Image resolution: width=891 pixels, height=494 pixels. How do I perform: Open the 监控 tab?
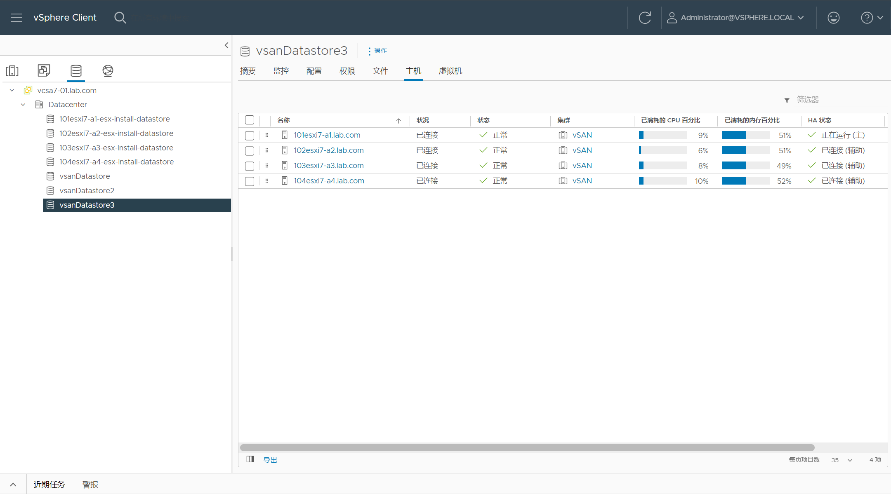[x=281, y=71]
